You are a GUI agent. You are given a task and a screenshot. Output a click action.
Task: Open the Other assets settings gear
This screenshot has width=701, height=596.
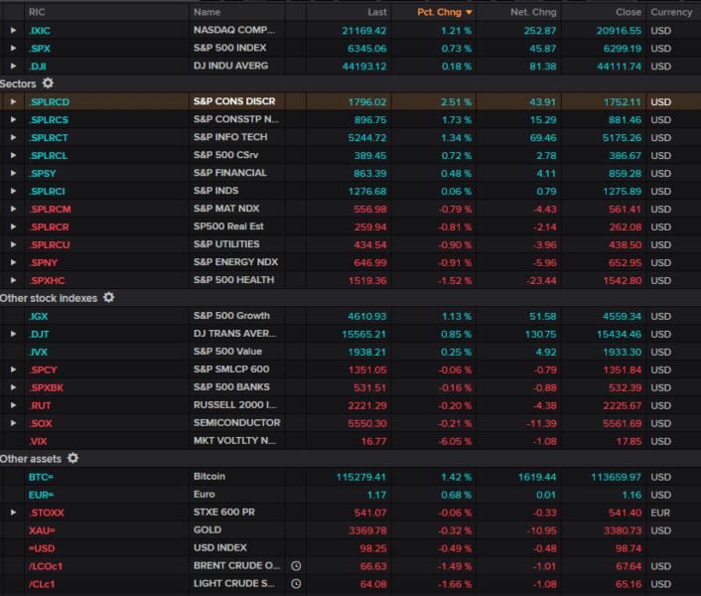tap(72, 458)
